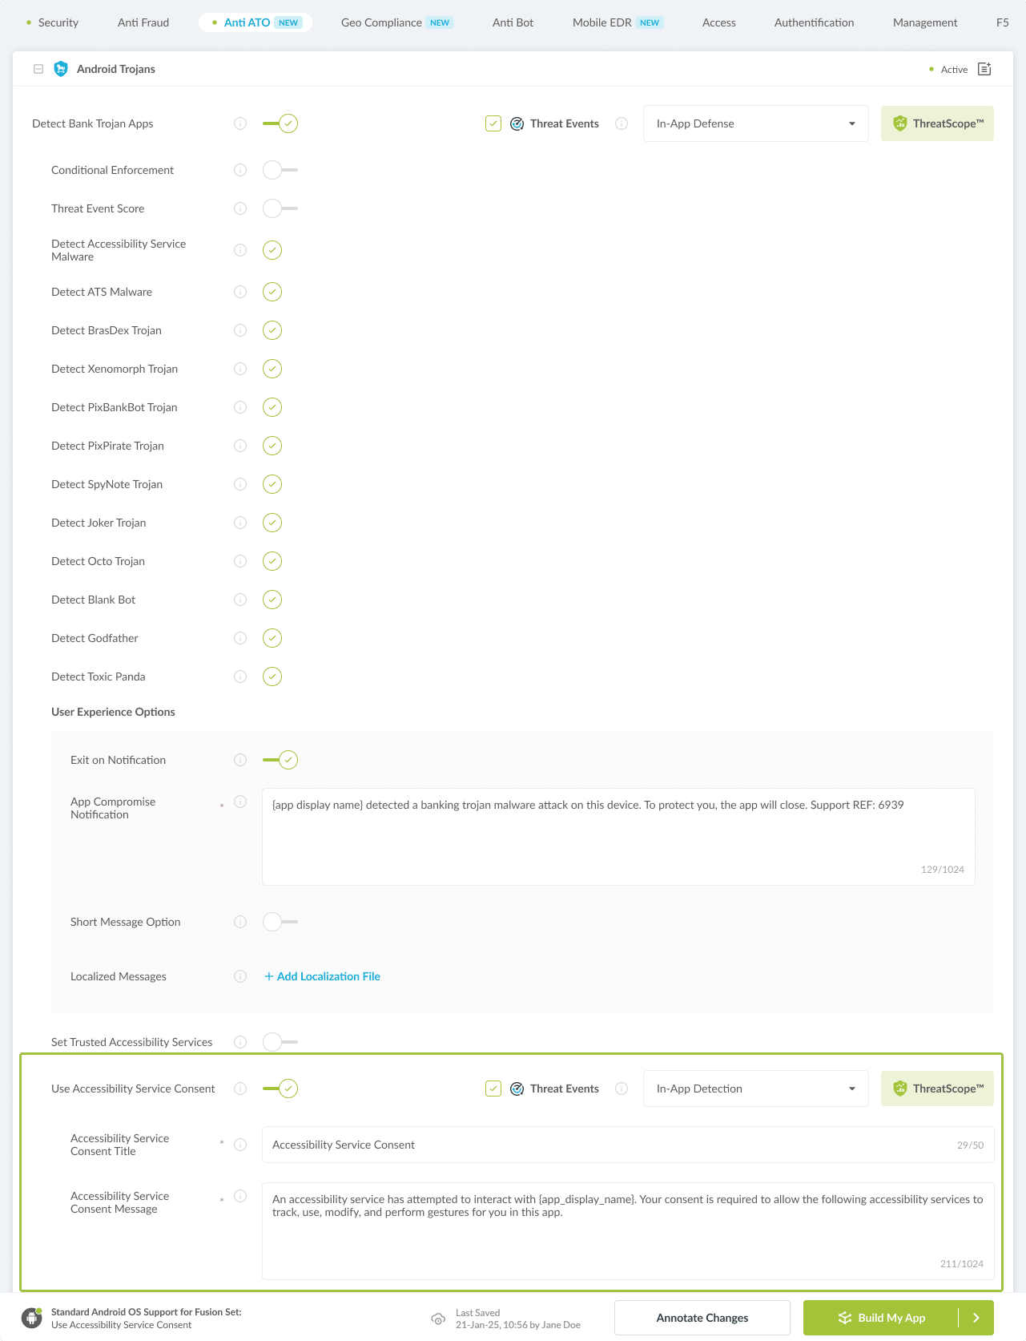Click the Annotate Changes button
Screen dimensions: 1026x1341
pos(702,1318)
